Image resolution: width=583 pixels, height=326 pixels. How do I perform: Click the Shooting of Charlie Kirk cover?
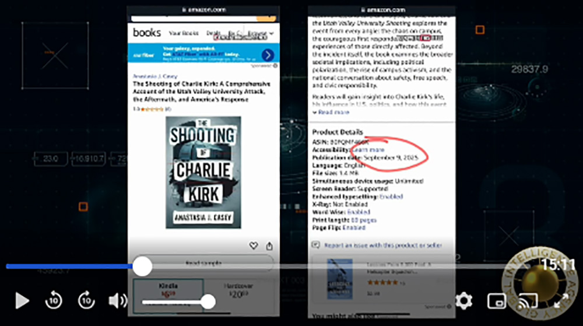click(x=203, y=173)
